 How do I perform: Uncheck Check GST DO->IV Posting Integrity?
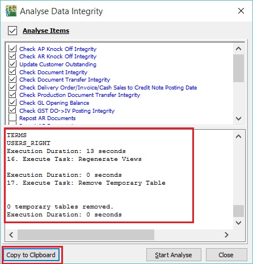12,110
